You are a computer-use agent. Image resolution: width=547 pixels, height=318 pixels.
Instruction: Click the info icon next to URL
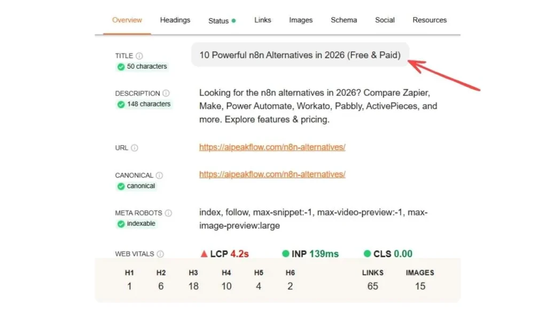click(134, 148)
